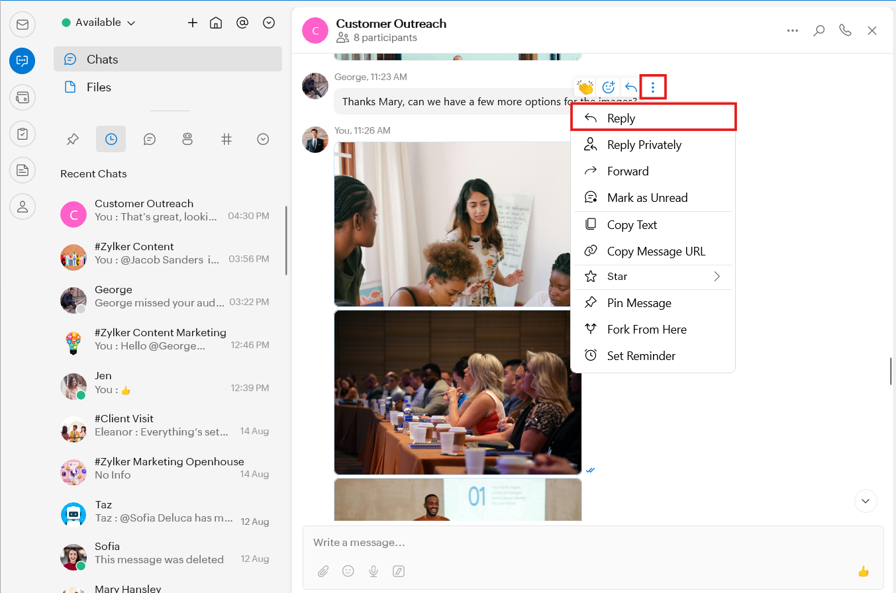The width and height of the screenshot is (896, 593).
Task: Choose Forward from the menu
Action: click(653, 171)
